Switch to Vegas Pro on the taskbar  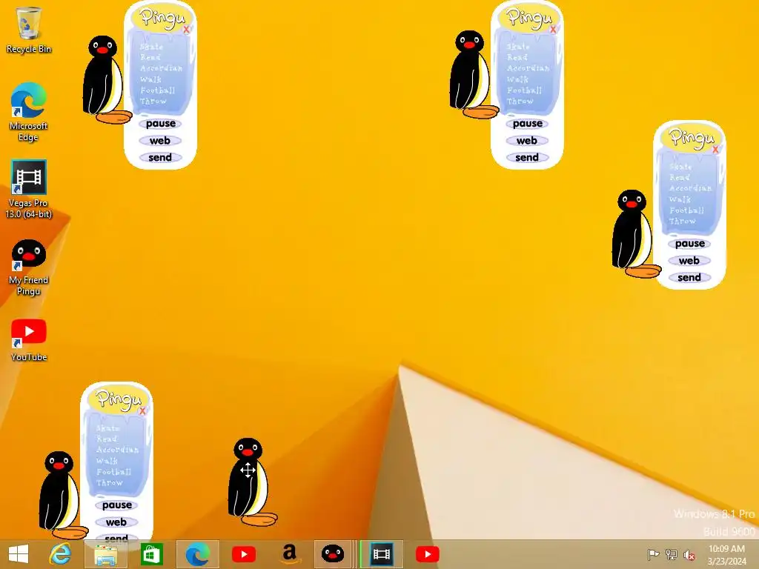click(382, 554)
